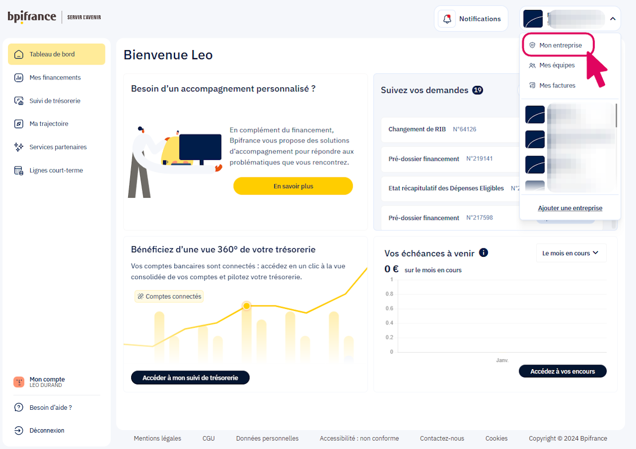The image size is (636, 449).
Task: Click the Besoin d'aide question mark icon
Action: [19, 407]
